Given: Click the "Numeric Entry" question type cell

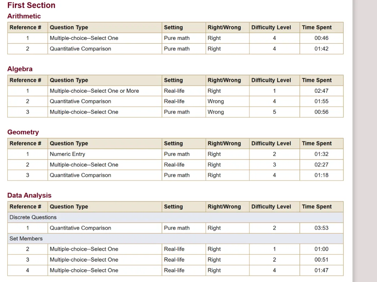Looking at the screenshot, I should click(x=67, y=154).
